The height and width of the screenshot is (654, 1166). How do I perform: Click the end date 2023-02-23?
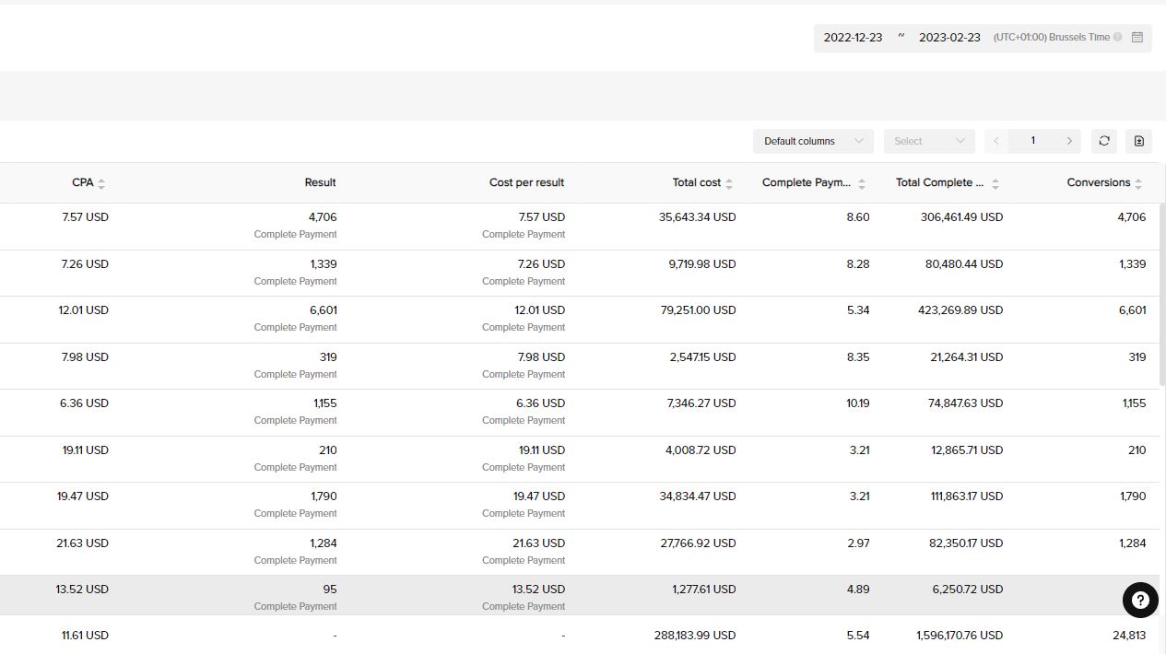[x=949, y=38]
